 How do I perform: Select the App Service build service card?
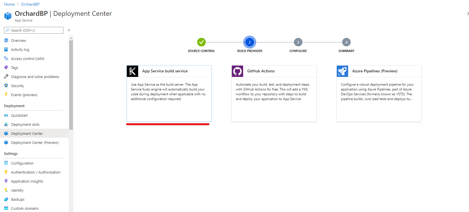click(169, 94)
